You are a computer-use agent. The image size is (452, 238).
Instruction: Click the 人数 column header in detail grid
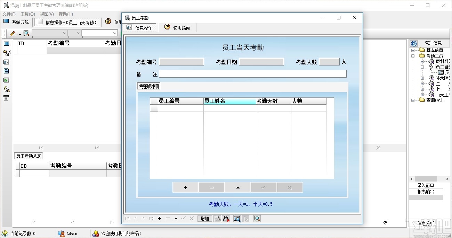pos(308,101)
